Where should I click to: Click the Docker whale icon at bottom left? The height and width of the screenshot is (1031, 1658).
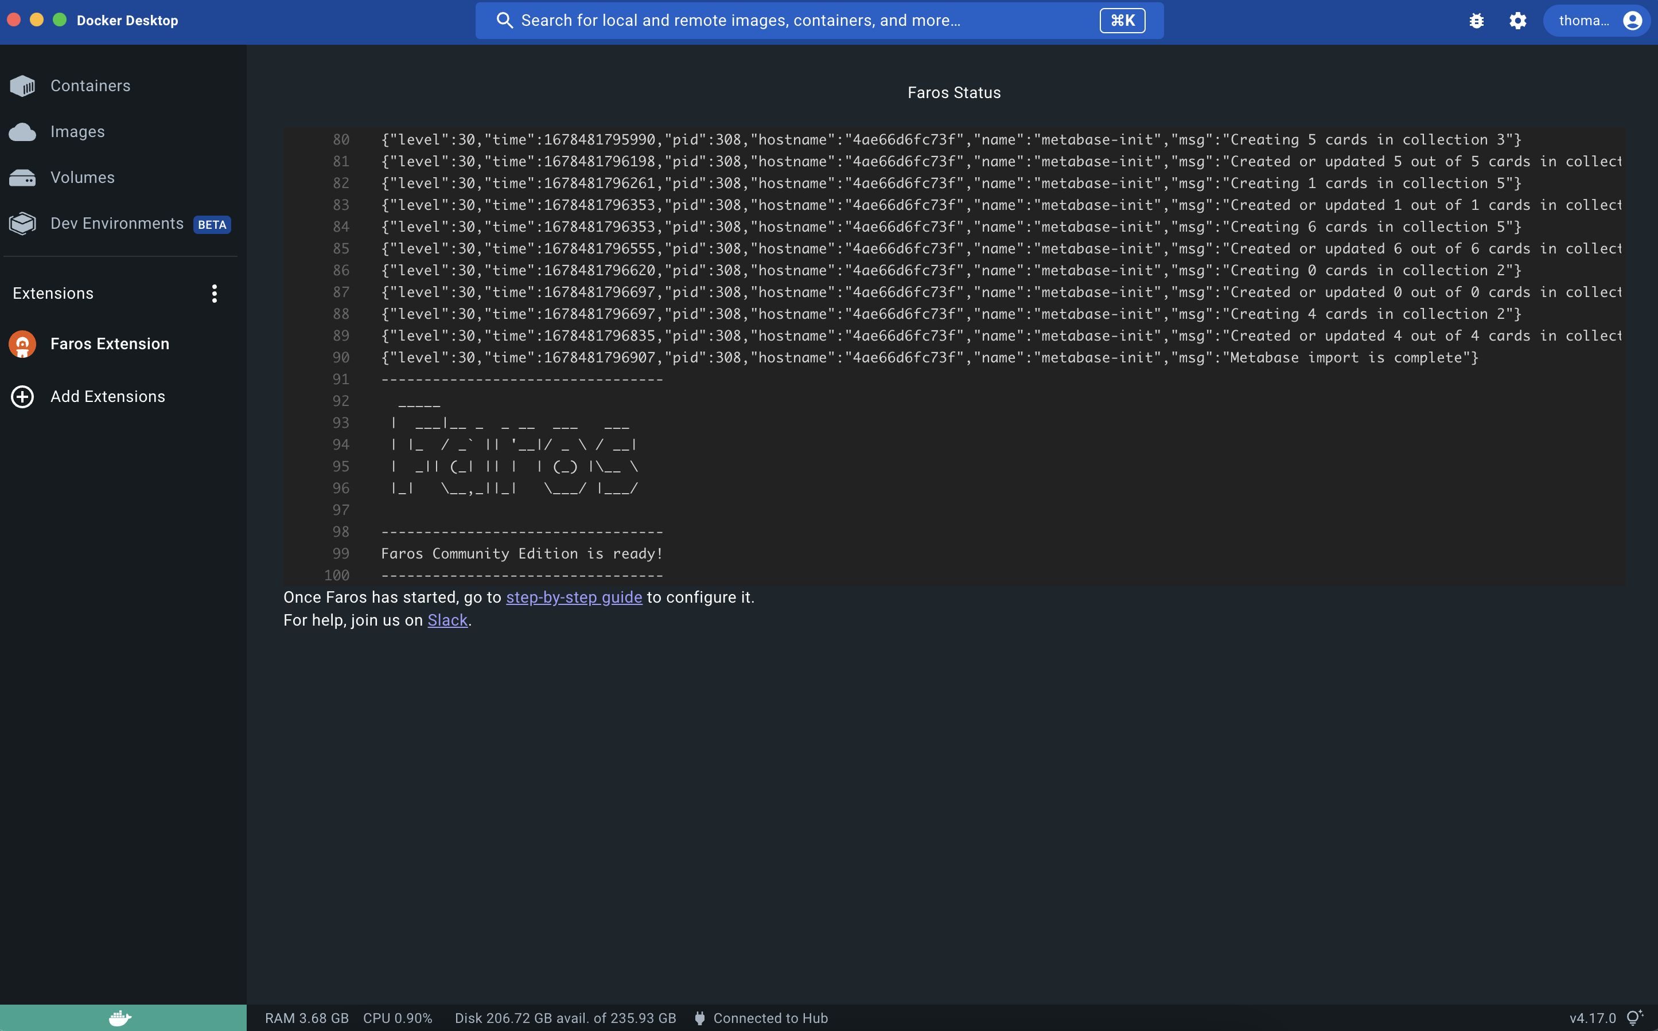(120, 1018)
